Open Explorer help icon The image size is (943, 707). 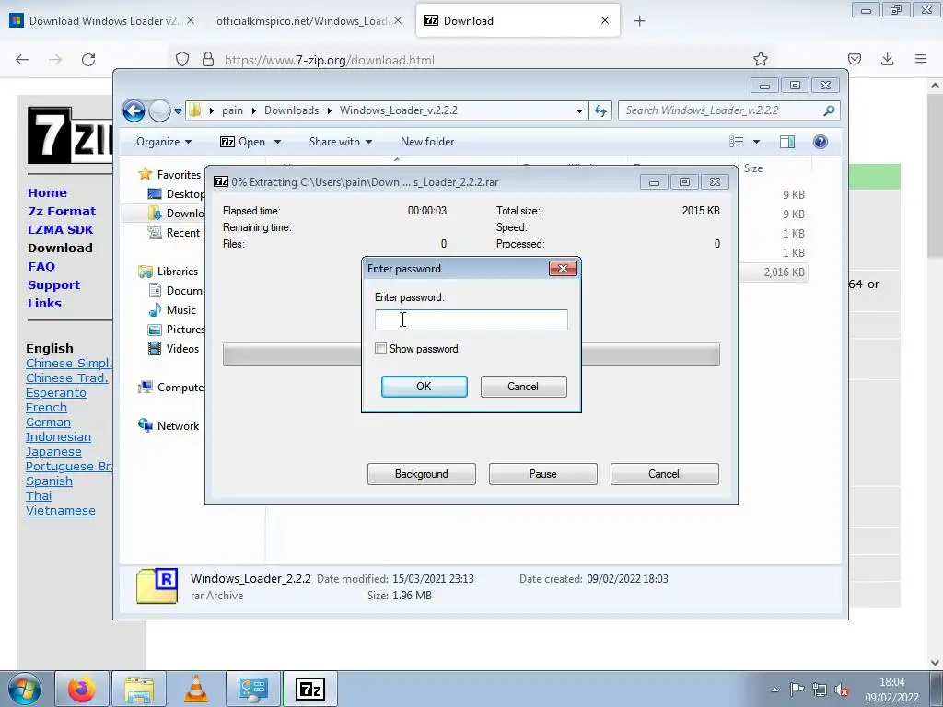coord(820,142)
